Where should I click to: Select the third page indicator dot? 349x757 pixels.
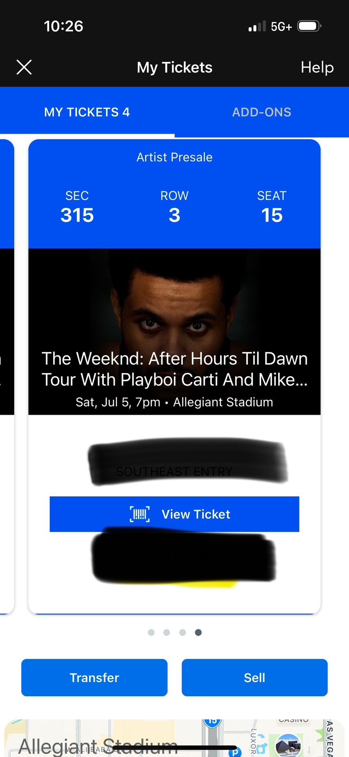183,632
